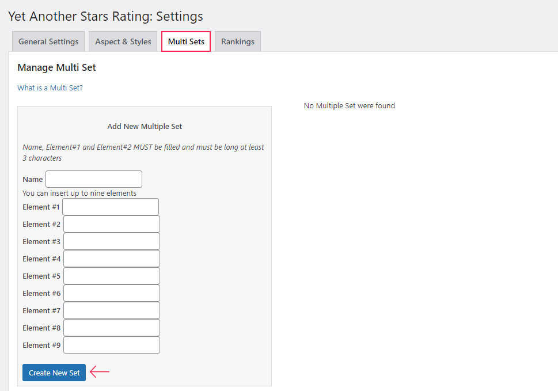
Task: Click the 'Yet Another Stars Rating: Settings' title
Action: pyautogui.click(x=105, y=16)
